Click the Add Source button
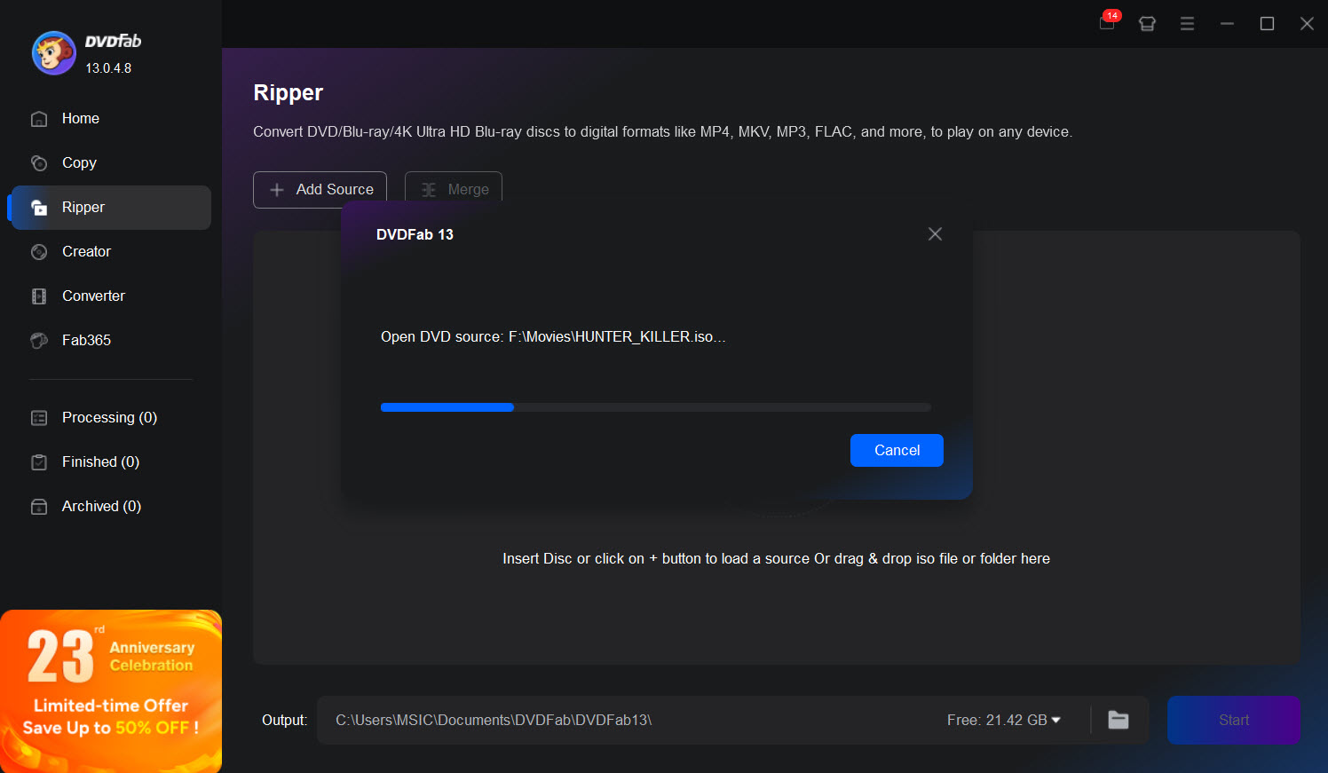 pos(320,190)
